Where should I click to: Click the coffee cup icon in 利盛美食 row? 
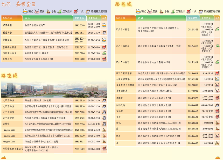pos(104,33)
